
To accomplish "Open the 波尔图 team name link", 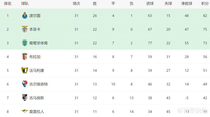I will [35, 16].
